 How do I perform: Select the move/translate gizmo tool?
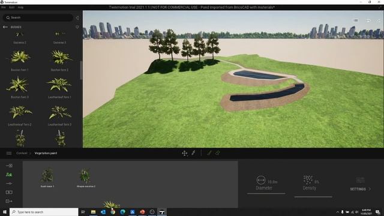[184, 154]
